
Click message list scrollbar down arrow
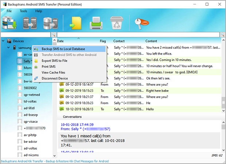tap(223, 111)
